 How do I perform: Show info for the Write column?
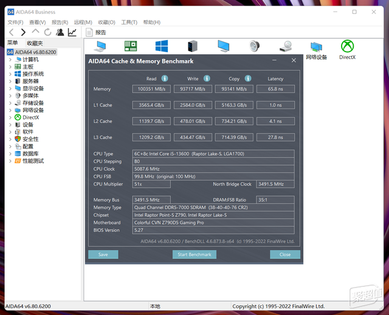tap(207, 78)
